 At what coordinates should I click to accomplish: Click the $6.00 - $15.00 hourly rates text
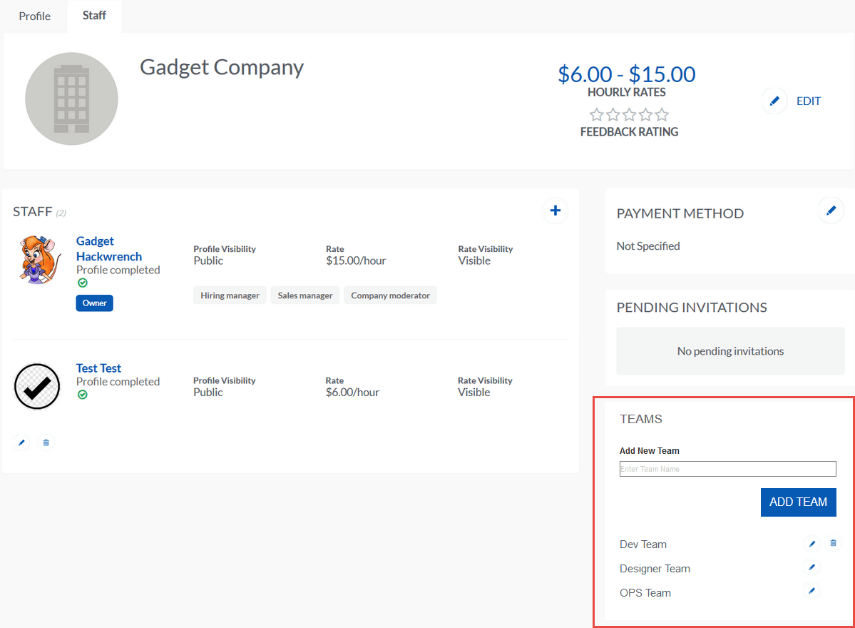click(627, 74)
